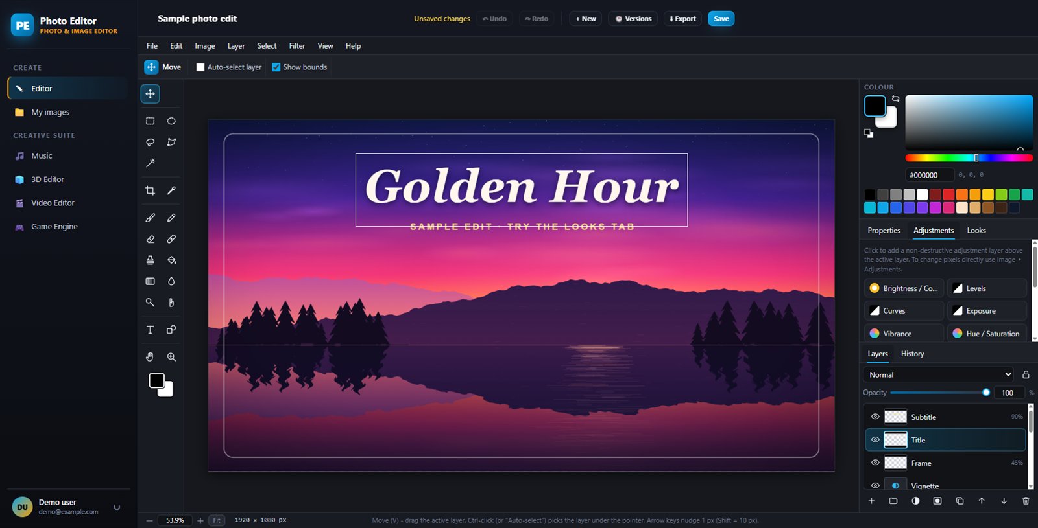This screenshot has height=528, width=1038.
Task: Select the Paint Bucket fill tool
Action: [x=171, y=260]
